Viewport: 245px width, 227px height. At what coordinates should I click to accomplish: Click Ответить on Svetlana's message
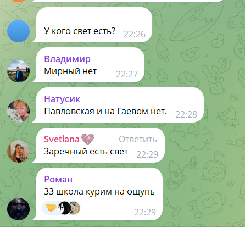point(138,140)
